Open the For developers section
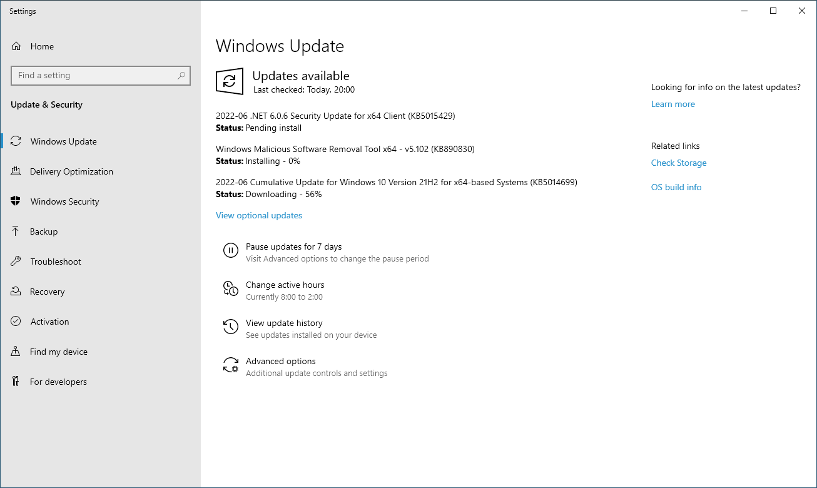The height and width of the screenshot is (488, 817). pos(100,382)
